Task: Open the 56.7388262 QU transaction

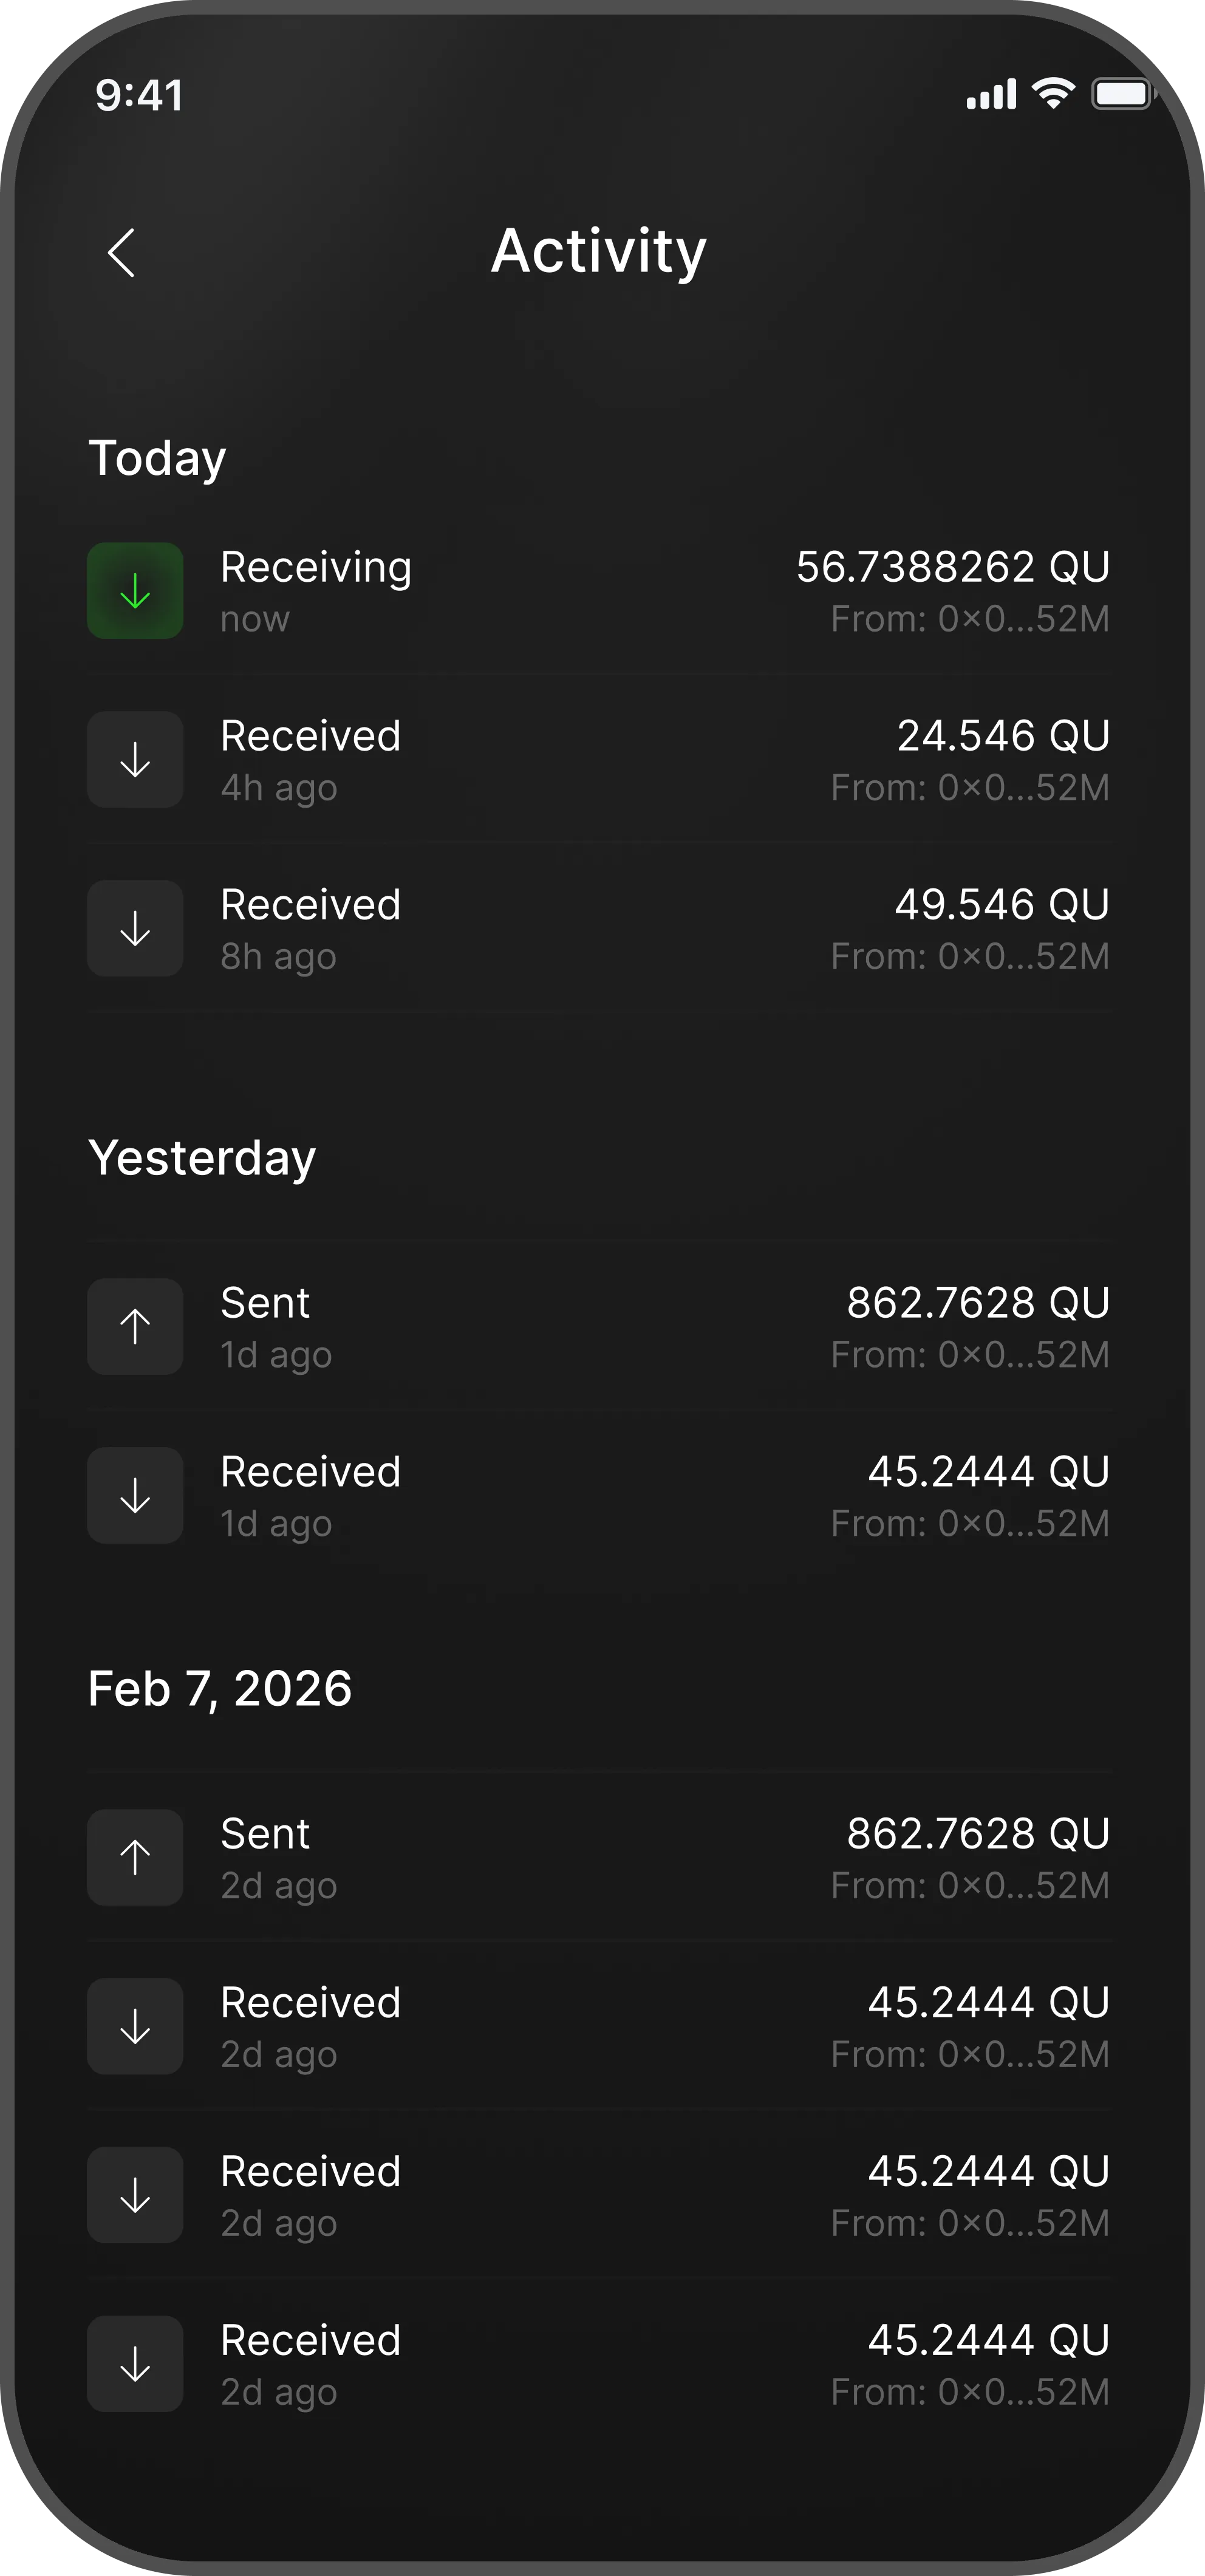Action: pos(952,567)
